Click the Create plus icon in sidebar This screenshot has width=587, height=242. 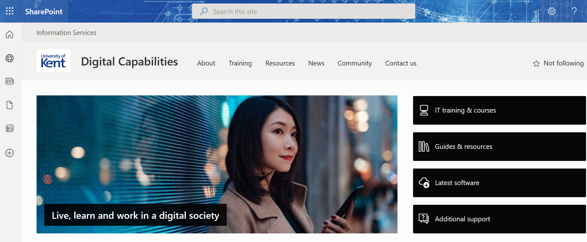pos(10,153)
